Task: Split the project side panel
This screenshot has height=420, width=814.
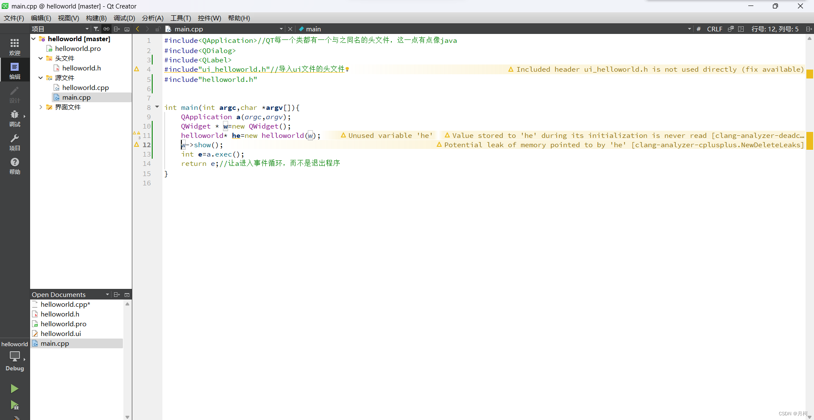Action: click(x=117, y=29)
